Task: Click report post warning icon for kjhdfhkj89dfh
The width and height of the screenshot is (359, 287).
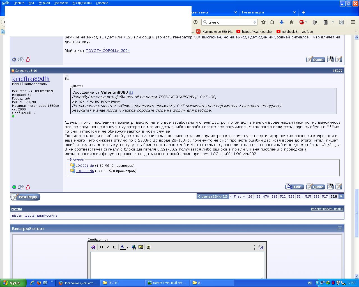Action: (x=28, y=187)
